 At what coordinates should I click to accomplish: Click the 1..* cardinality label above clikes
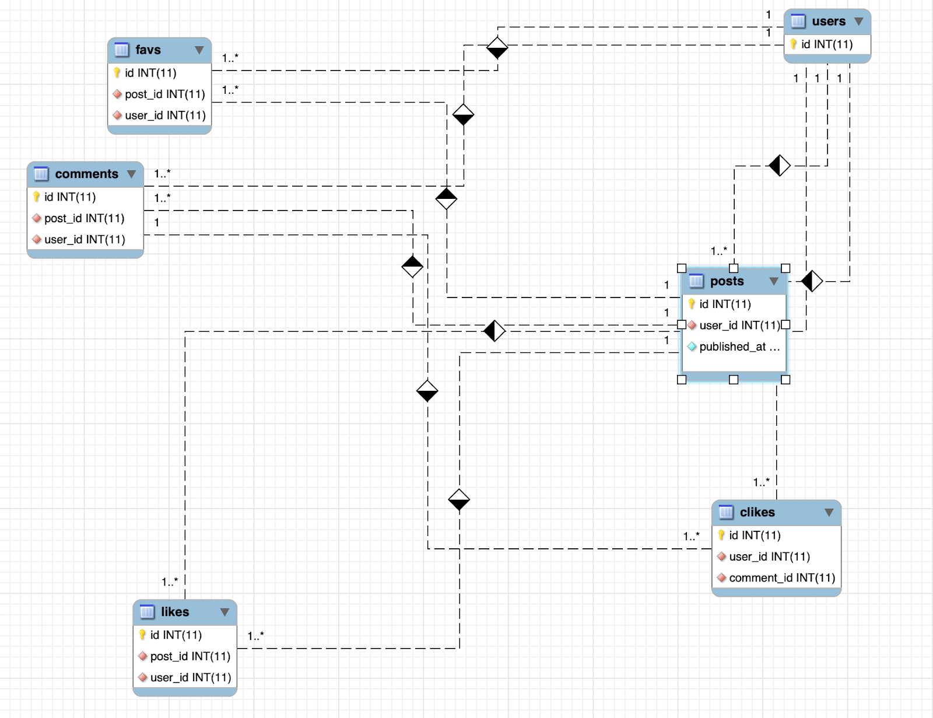point(762,482)
